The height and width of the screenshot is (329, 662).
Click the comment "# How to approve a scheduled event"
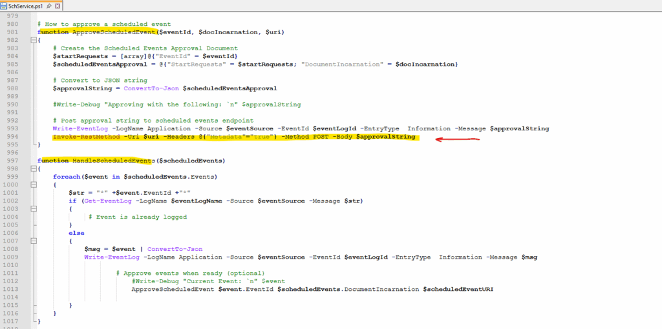pos(104,24)
